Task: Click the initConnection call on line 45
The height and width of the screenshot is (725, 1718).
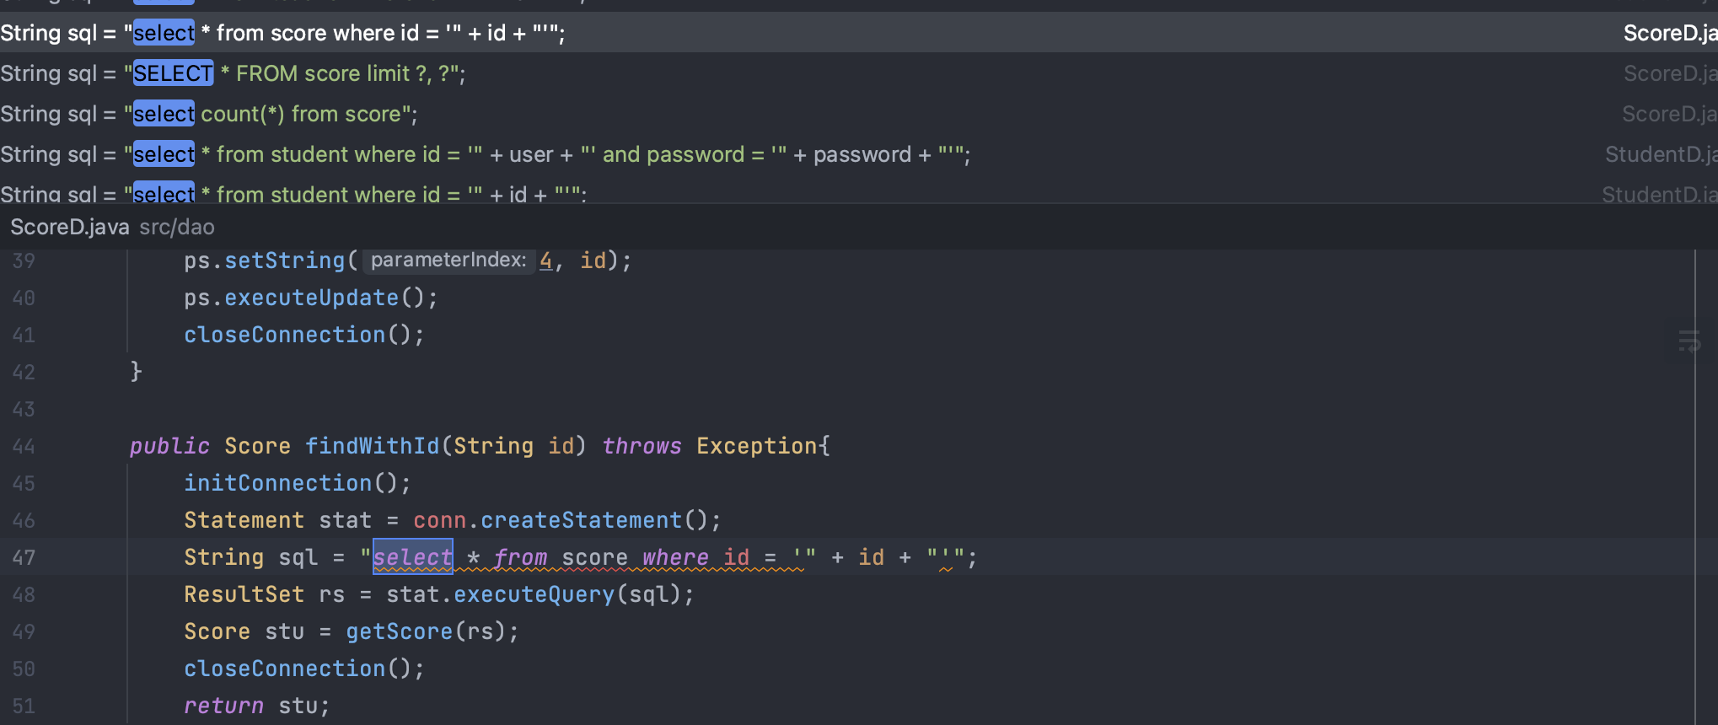Action: 278,484
